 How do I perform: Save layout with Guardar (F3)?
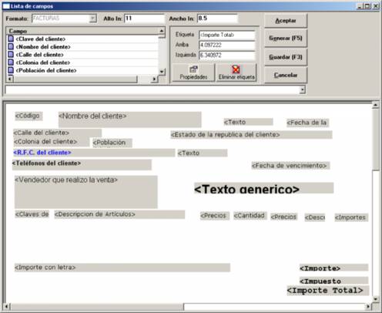286,57
